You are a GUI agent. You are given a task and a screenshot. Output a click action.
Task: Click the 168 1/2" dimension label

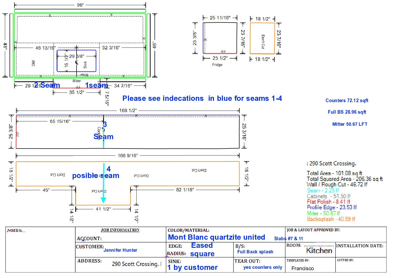coord(128,111)
